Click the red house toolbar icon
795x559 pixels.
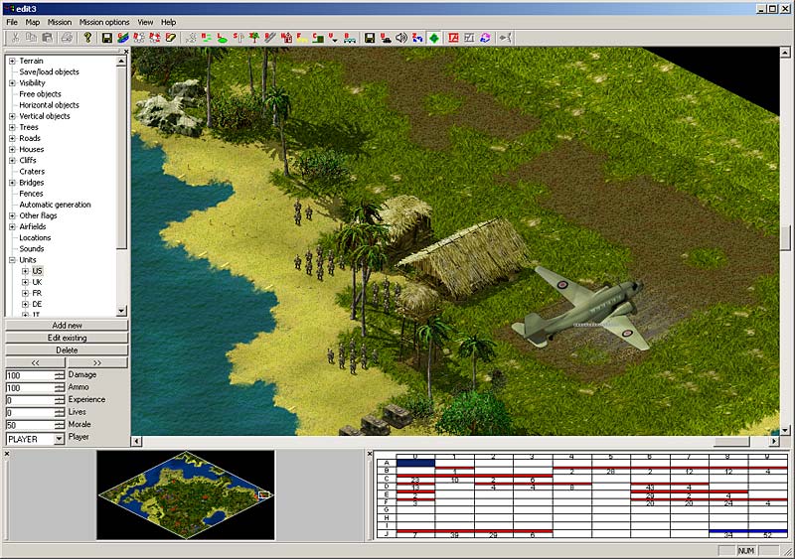pos(286,38)
